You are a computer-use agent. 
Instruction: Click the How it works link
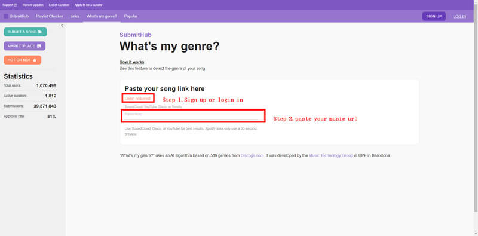point(131,62)
